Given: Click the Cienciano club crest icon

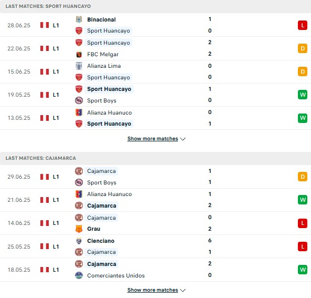Looking at the screenshot, I should [x=79, y=241].
